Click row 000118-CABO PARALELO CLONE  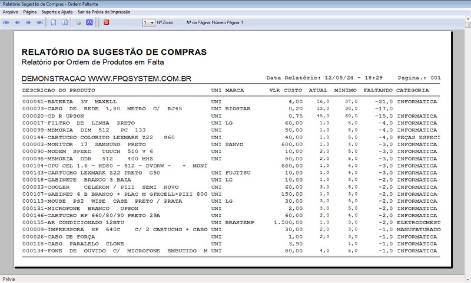(x=231, y=244)
